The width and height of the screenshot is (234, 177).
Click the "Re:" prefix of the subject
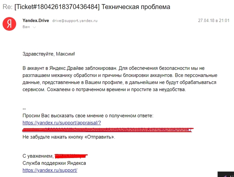(x=7, y=7)
